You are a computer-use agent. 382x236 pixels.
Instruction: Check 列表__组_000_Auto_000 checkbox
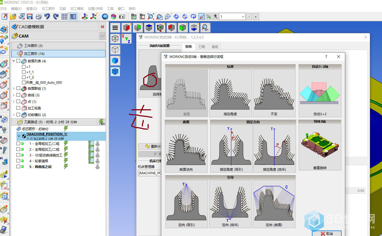24,82
